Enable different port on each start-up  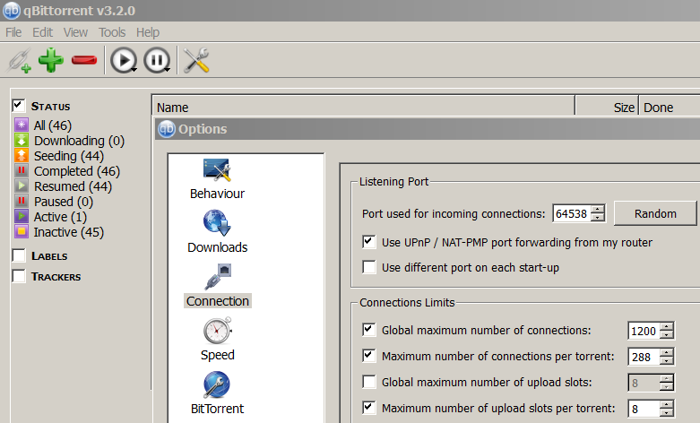point(368,267)
